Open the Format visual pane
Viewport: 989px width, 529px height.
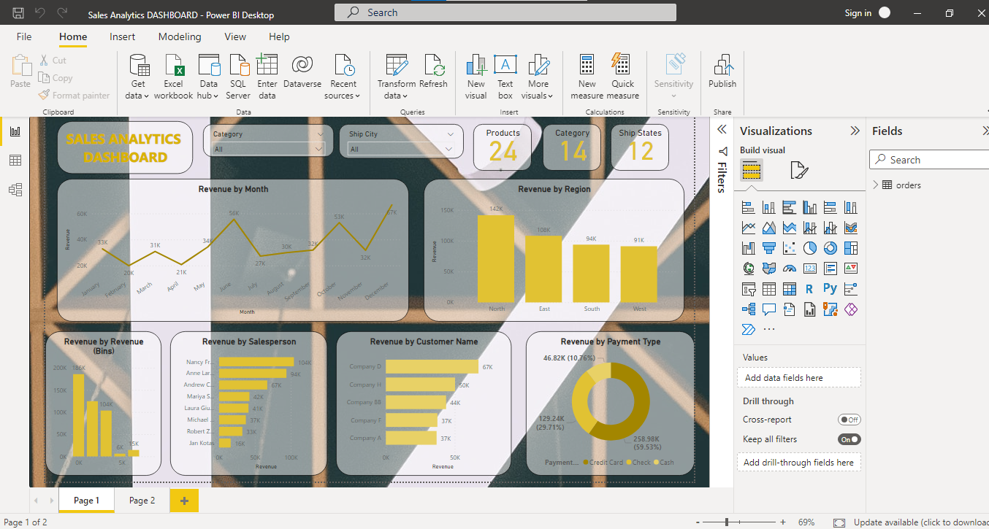click(x=799, y=168)
